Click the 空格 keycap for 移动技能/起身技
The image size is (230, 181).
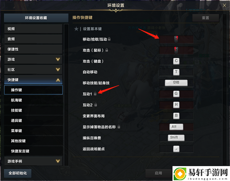(176, 83)
